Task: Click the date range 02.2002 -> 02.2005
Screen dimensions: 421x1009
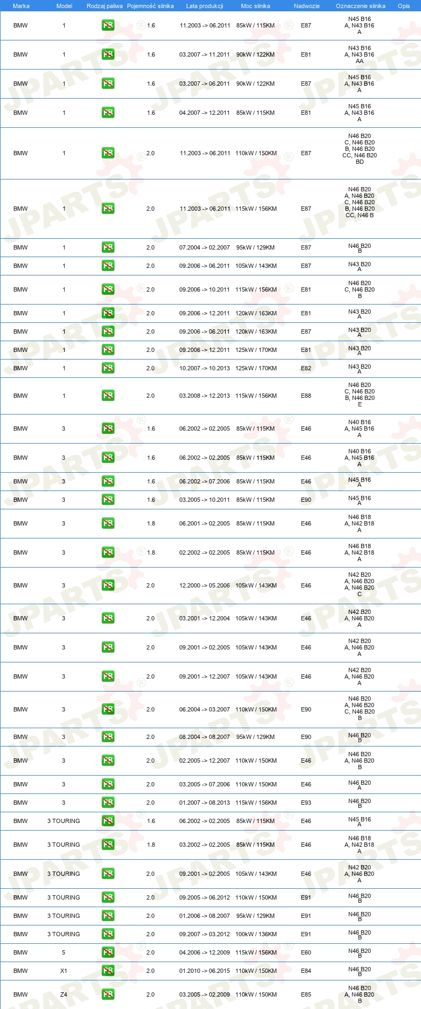Action: point(205,552)
